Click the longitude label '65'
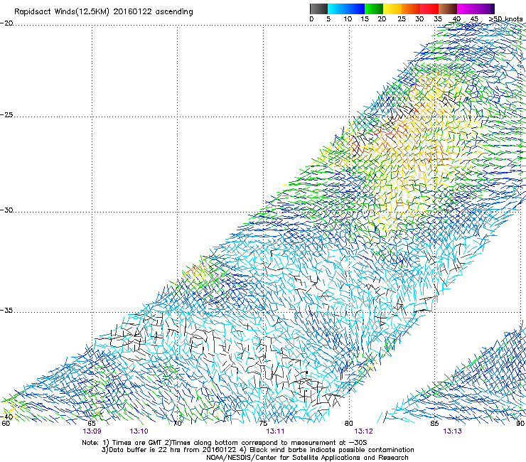The image size is (526, 462). [92, 423]
